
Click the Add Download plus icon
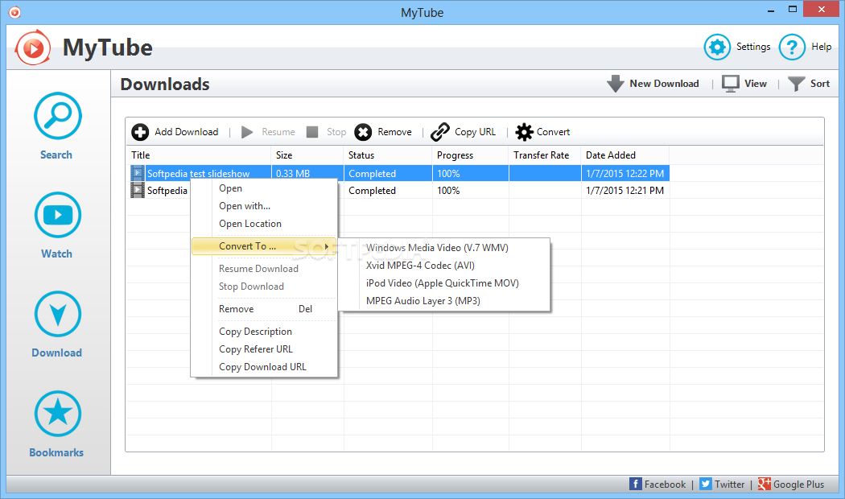pos(140,132)
